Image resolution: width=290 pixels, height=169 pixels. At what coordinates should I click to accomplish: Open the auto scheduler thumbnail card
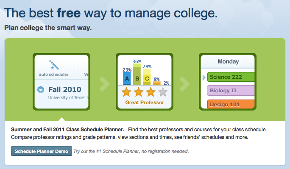pos(61,82)
